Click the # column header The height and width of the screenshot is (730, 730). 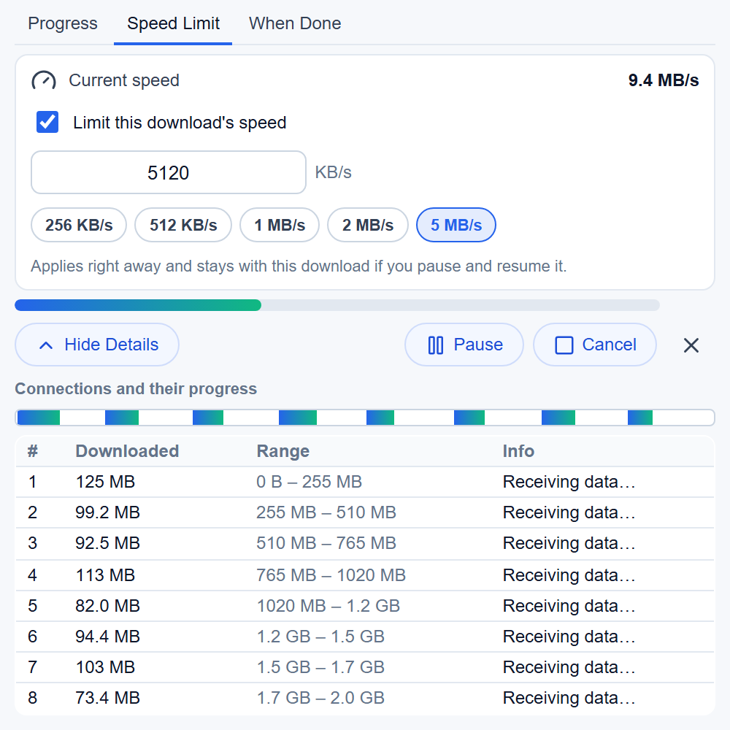[x=33, y=450]
